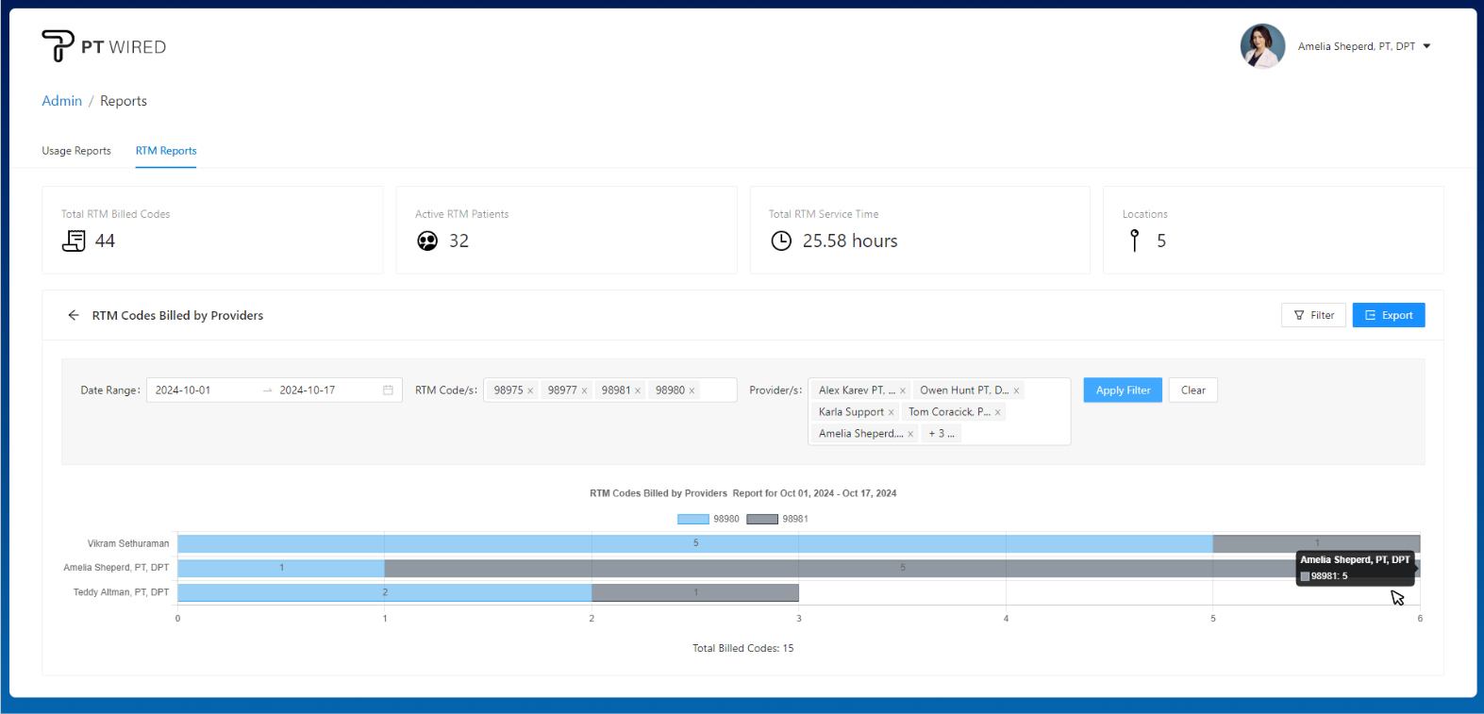Screen dimensions: 1484x714
Task: Click the PT Wired logo icon
Action: coord(58,45)
